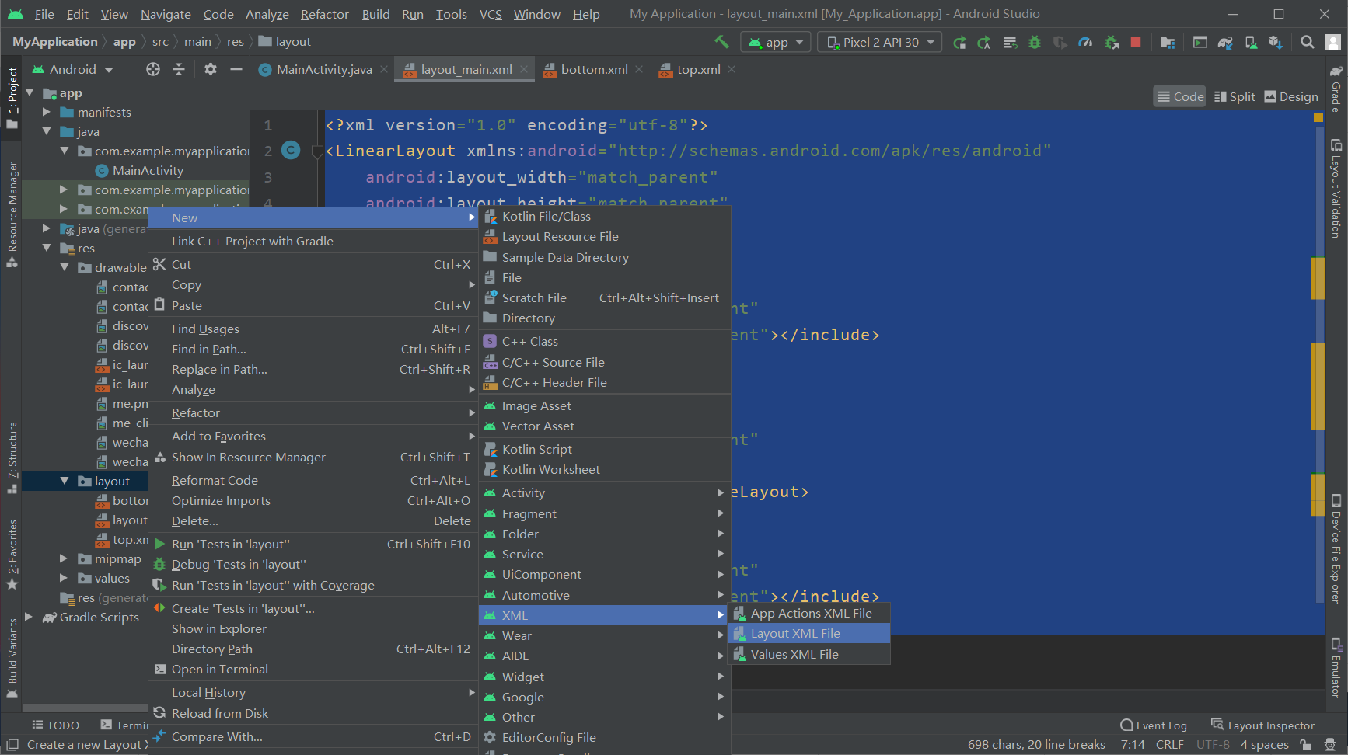Click the Apply Code Changes icon

[1010, 42]
